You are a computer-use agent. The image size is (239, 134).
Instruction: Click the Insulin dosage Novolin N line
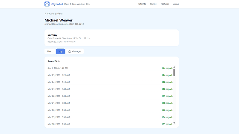pyautogui.click(x=62, y=42)
